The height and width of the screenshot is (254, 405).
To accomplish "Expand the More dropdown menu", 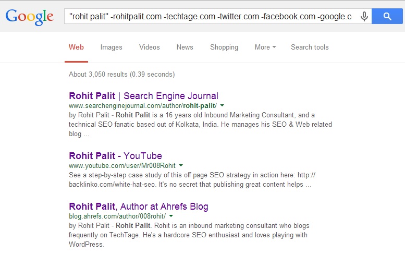I will coord(265,47).
